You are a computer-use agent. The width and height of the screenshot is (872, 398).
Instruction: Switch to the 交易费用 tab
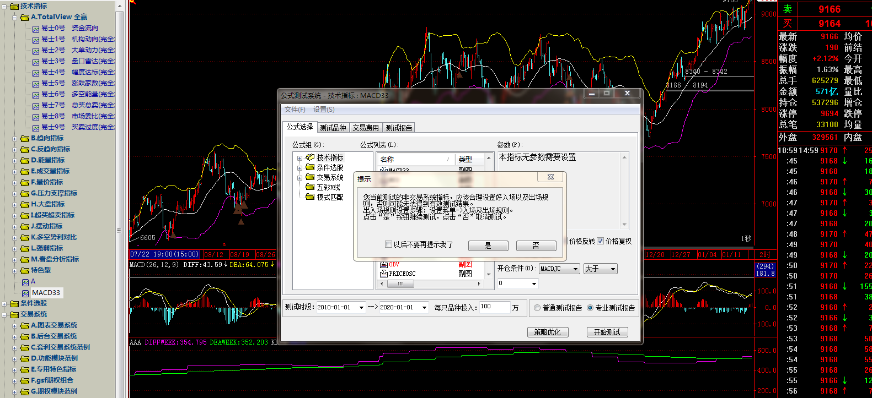coord(366,128)
